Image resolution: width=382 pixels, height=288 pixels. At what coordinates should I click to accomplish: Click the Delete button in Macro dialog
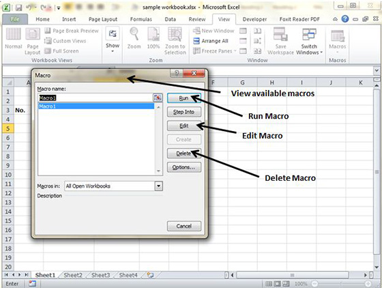click(x=184, y=154)
